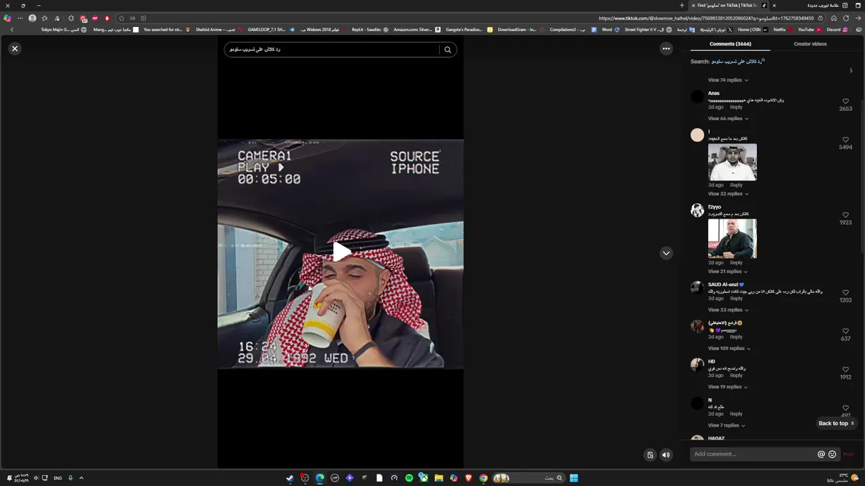
Task: Open Google Chrome from the taskbar
Action: pyautogui.click(x=483, y=478)
